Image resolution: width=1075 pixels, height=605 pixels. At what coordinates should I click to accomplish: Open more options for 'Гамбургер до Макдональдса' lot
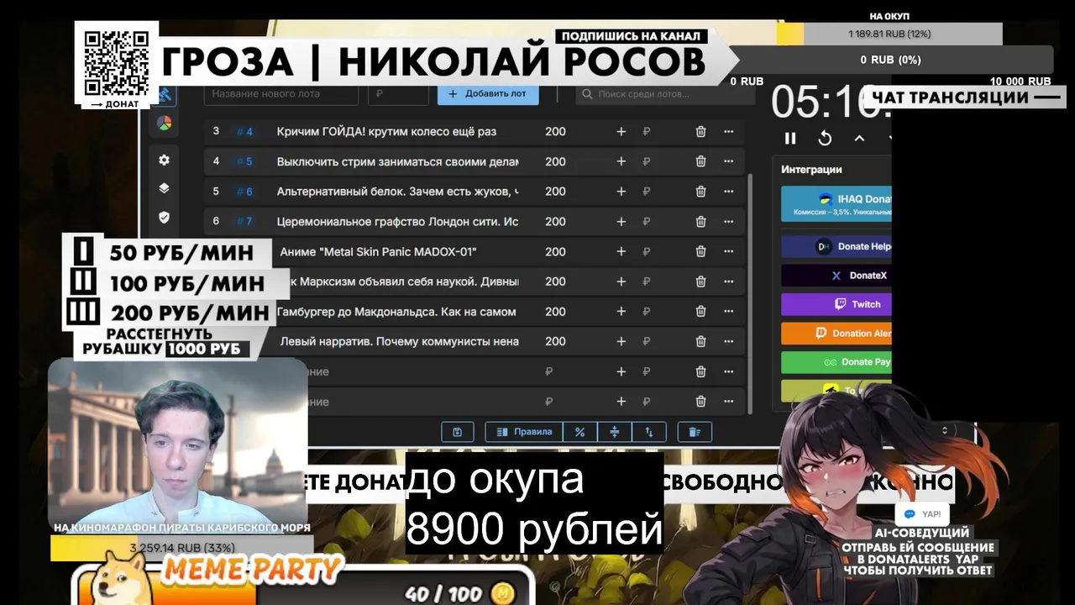click(728, 312)
